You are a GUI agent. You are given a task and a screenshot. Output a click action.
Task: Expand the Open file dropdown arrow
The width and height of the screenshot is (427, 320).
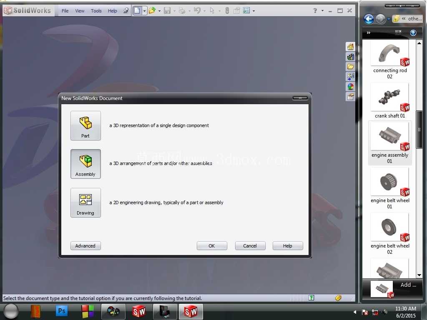coord(160,11)
